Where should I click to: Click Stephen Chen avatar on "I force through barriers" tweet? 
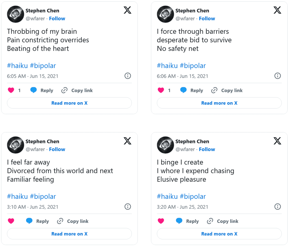point(165,14)
